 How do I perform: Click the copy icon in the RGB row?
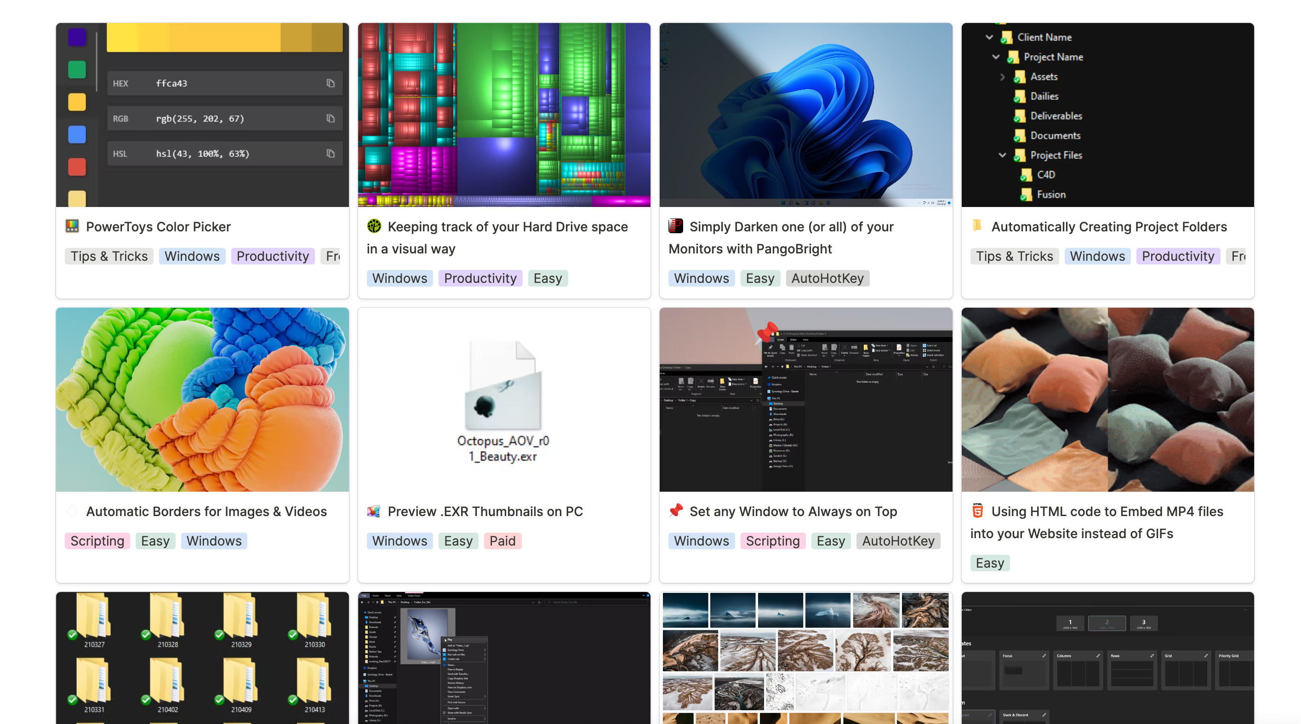tap(330, 118)
